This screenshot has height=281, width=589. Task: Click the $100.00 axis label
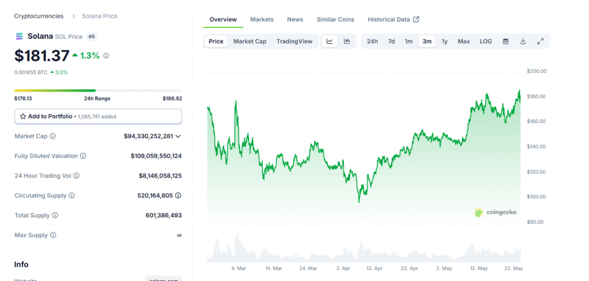(537, 197)
